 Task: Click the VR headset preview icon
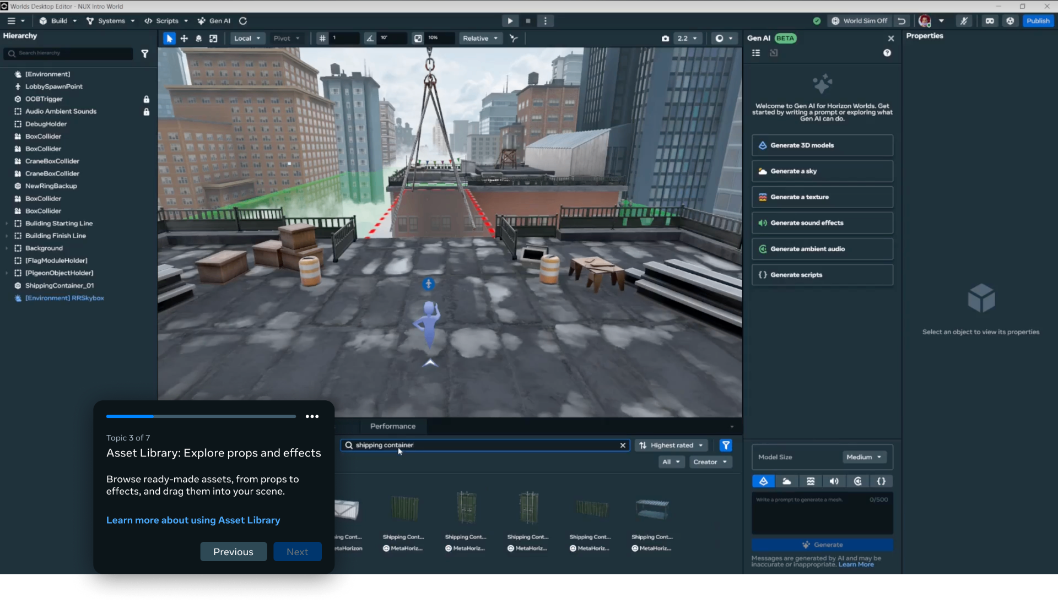pos(990,21)
